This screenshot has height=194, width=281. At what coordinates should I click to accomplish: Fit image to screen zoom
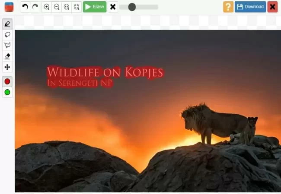tap(77, 7)
